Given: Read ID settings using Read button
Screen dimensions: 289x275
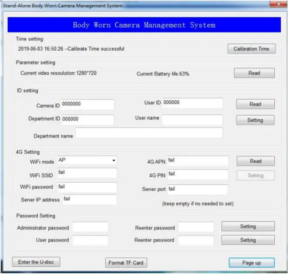Looking at the screenshot, I should pyautogui.click(x=255, y=104).
